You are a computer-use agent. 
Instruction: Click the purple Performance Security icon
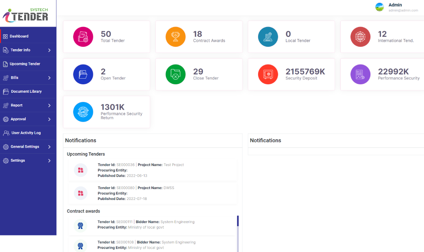(x=360, y=74)
